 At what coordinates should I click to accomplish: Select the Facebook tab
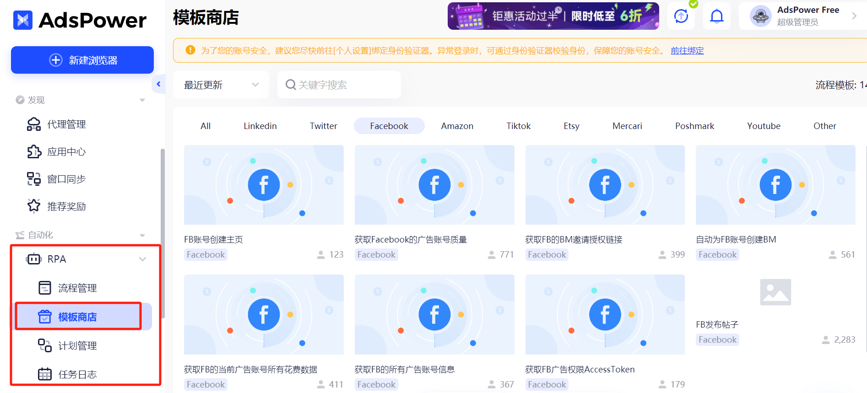[x=389, y=126]
